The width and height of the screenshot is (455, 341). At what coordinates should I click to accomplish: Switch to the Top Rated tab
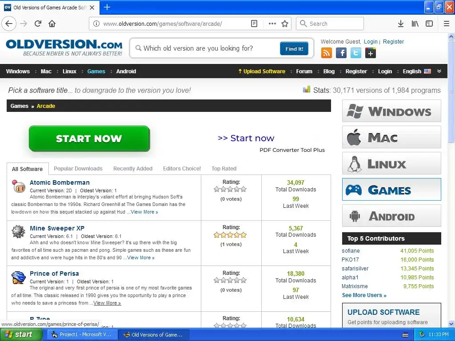pos(224,168)
